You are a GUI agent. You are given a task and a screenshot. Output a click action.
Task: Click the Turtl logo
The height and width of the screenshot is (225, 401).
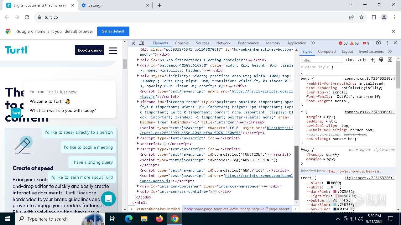[17, 50]
